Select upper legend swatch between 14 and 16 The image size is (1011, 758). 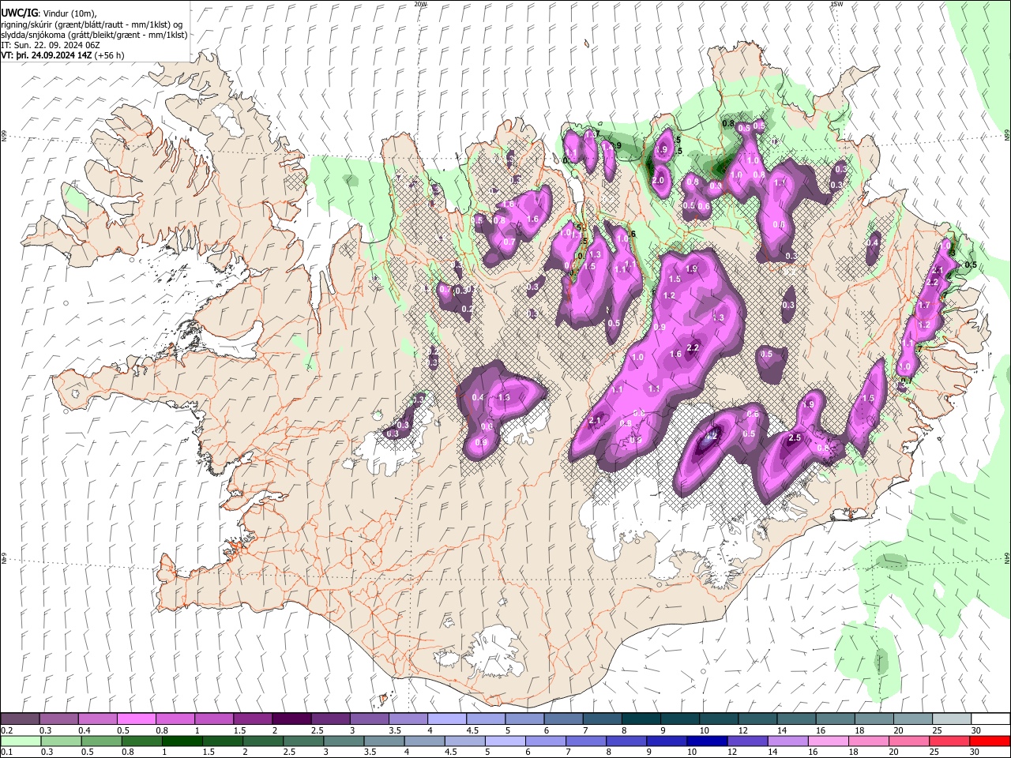tap(795, 719)
